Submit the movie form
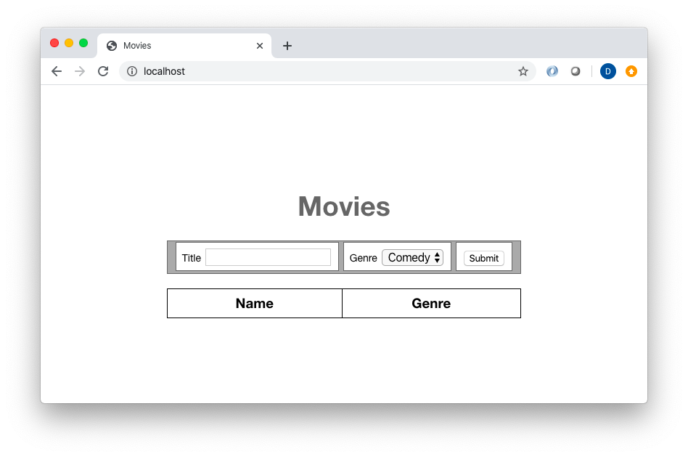688x457 pixels. tap(484, 258)
